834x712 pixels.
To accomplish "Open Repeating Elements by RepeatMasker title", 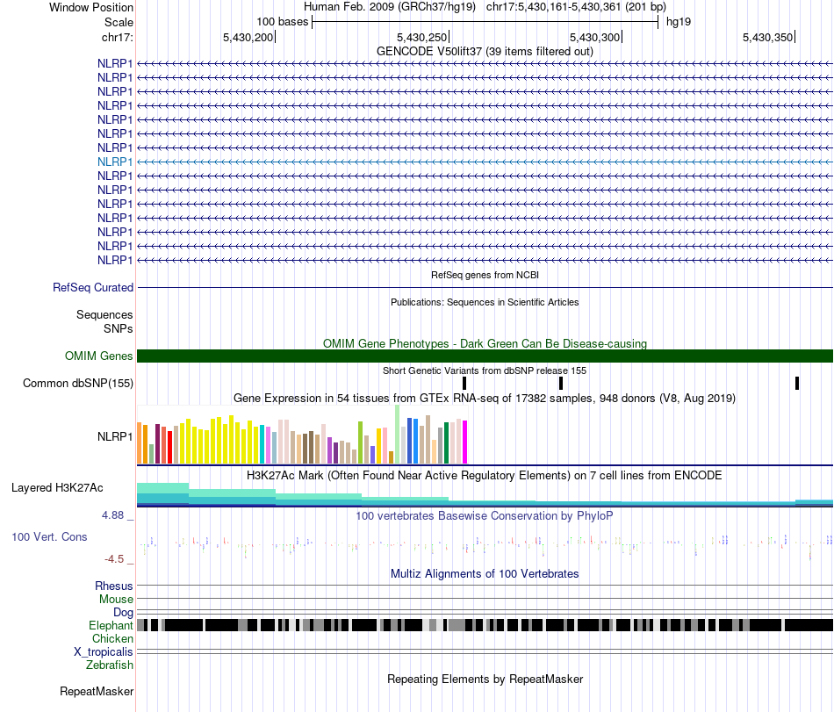I will pyautogui.click(x=485, y=679).
